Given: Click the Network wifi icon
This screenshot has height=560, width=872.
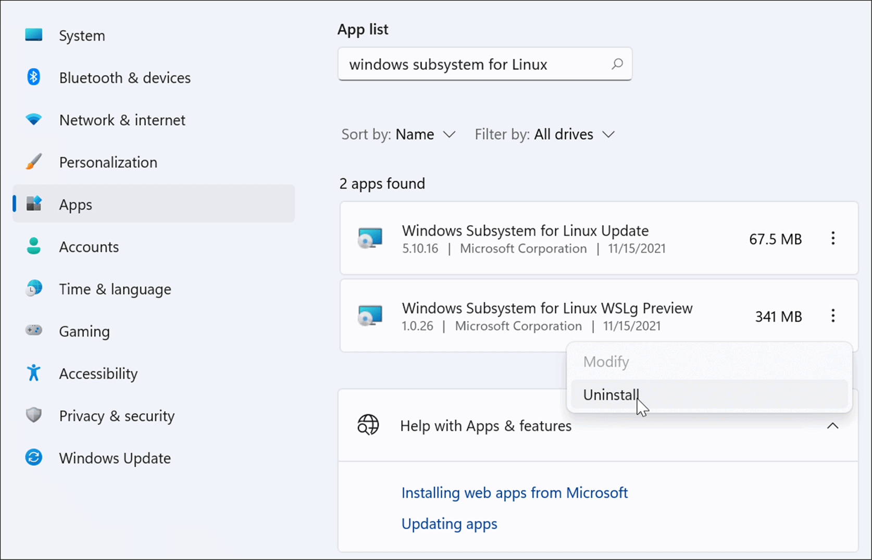Looking at the screenshot, I should 34,120.
